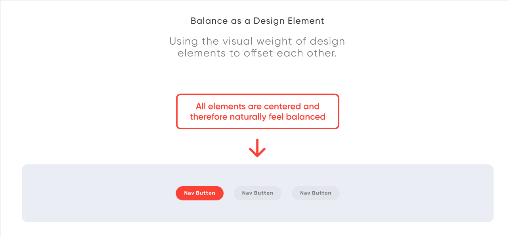Select subtitle line Using the visual weight of design
This screenshot has width=509, height=236.
(257, 41)
